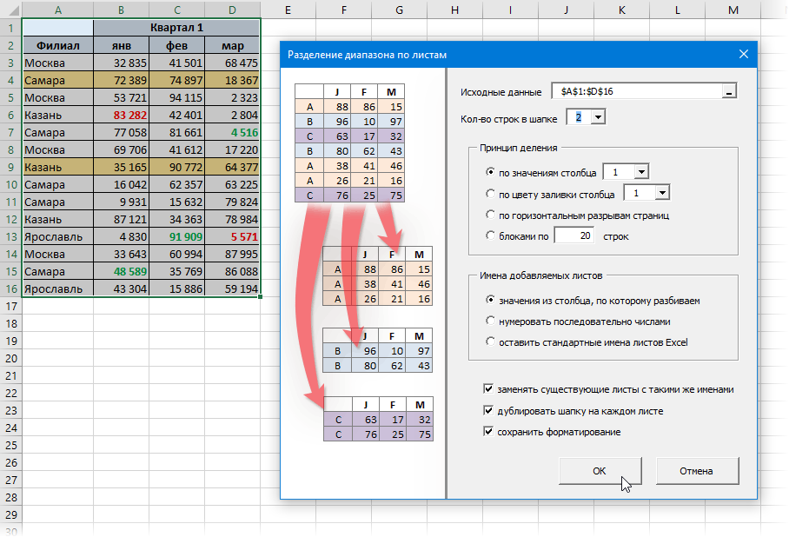Click cell value 94 115
Viewport: 789px width, 537px height.
177,97
